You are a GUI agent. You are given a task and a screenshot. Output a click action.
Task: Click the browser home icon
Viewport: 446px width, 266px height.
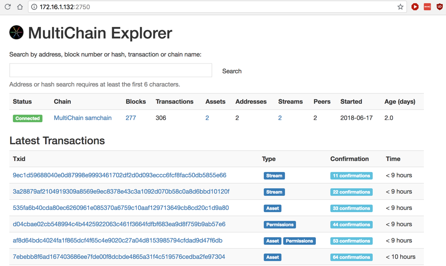[x=20, y=7]
